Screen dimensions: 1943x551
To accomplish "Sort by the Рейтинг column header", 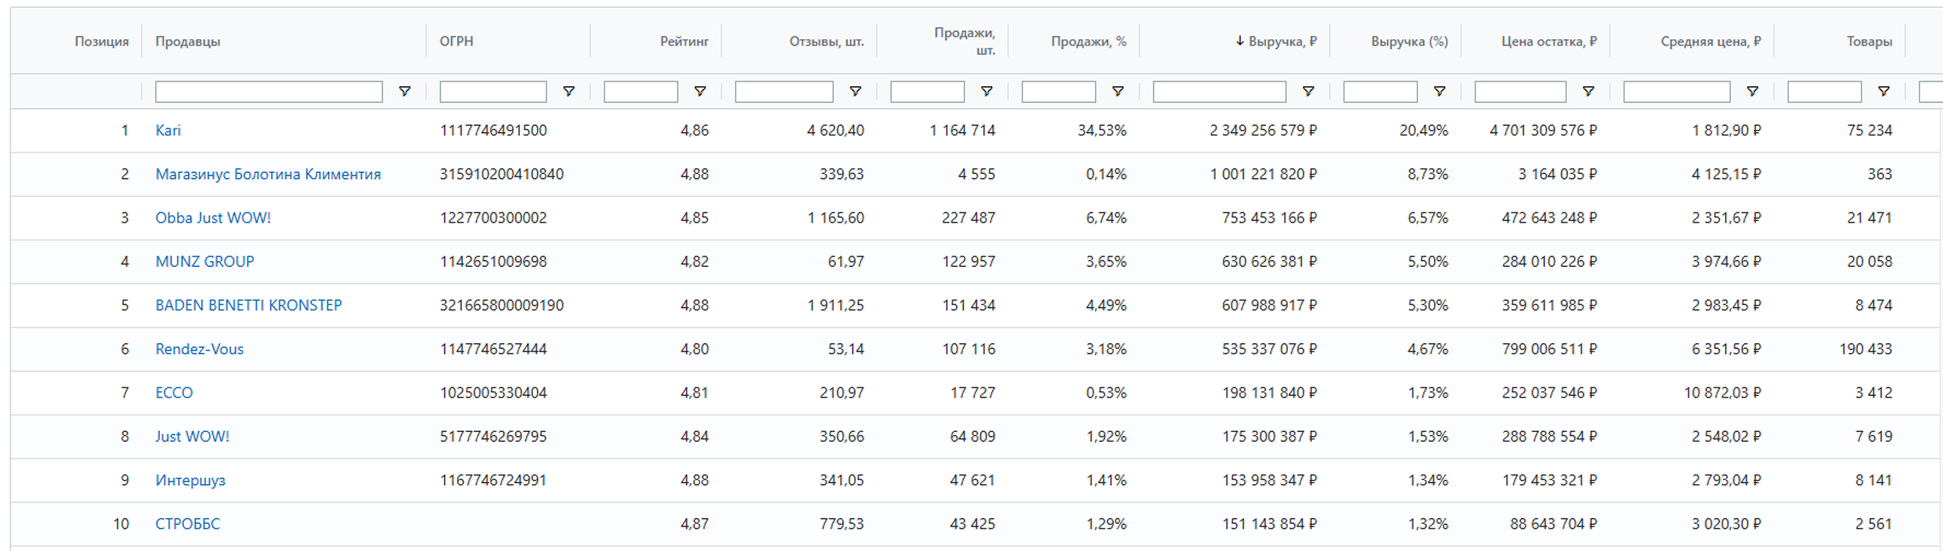I will (x=683, y=42).
